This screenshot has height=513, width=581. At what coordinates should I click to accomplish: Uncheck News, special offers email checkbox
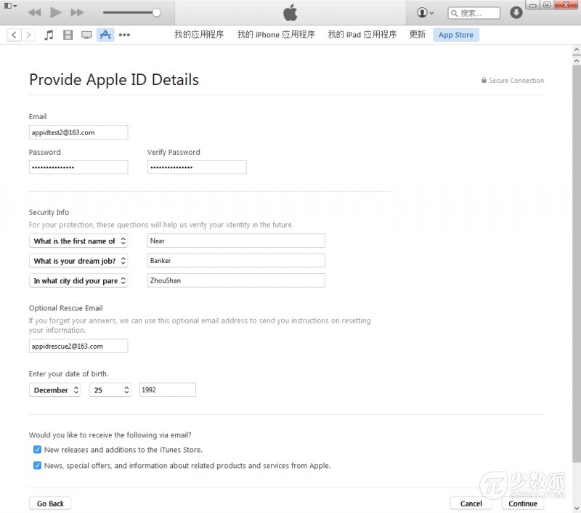[x=37, y=466]
